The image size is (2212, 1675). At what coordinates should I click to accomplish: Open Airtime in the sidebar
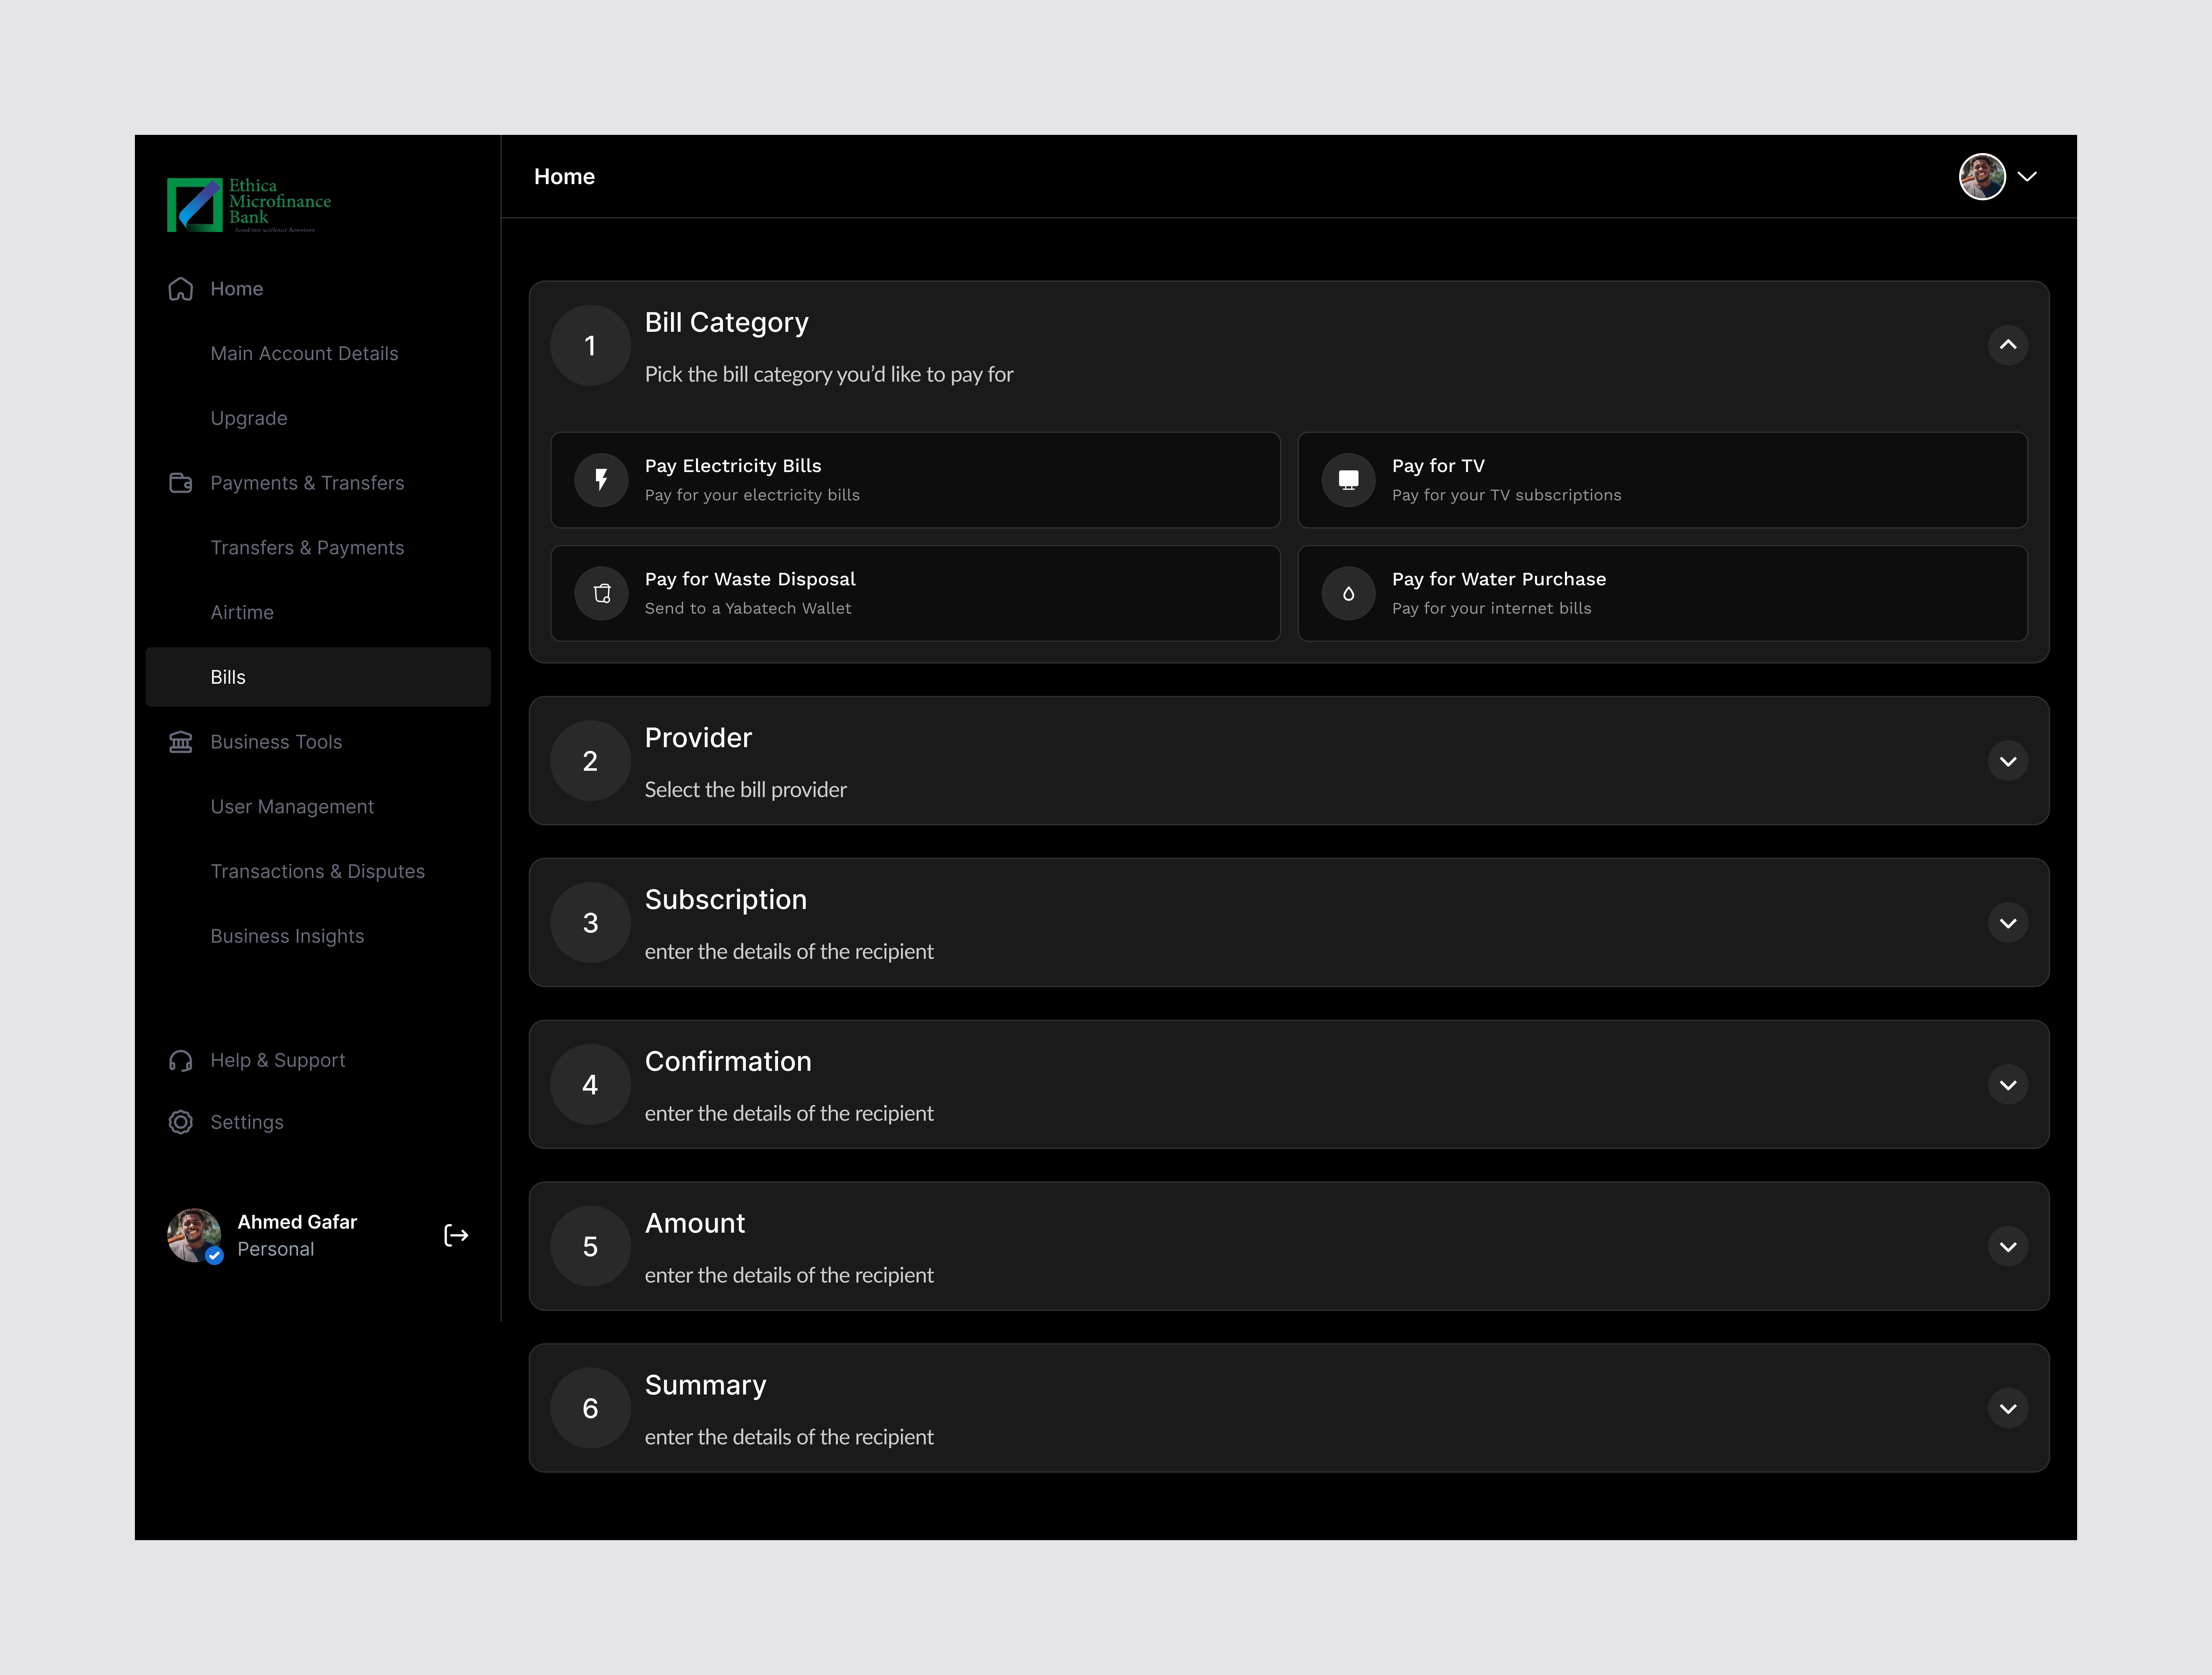pyautogui.click(x=242, y=612)
